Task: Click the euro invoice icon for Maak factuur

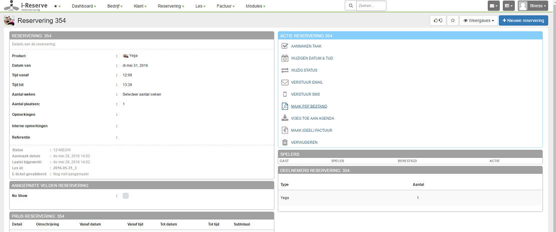Action: [285, 130]
